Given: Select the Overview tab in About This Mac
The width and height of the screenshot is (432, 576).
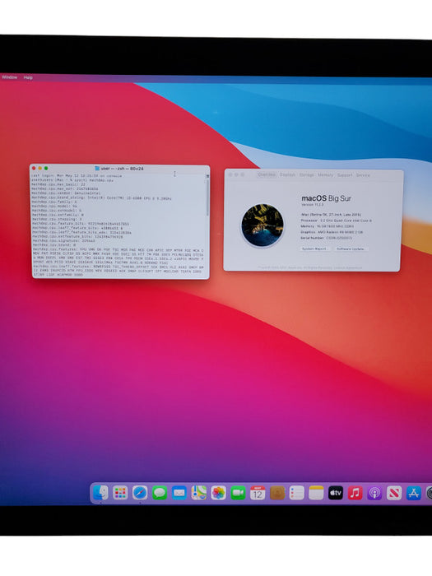Looking at the screenshot, I should [267, 174].
